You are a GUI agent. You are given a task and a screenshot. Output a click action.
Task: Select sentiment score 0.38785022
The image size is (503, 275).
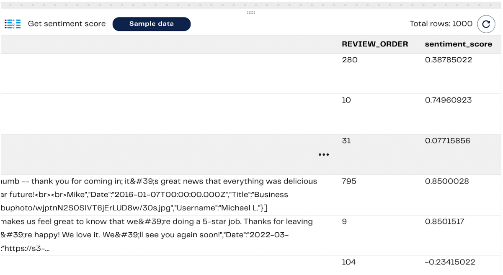click(449, 60)
